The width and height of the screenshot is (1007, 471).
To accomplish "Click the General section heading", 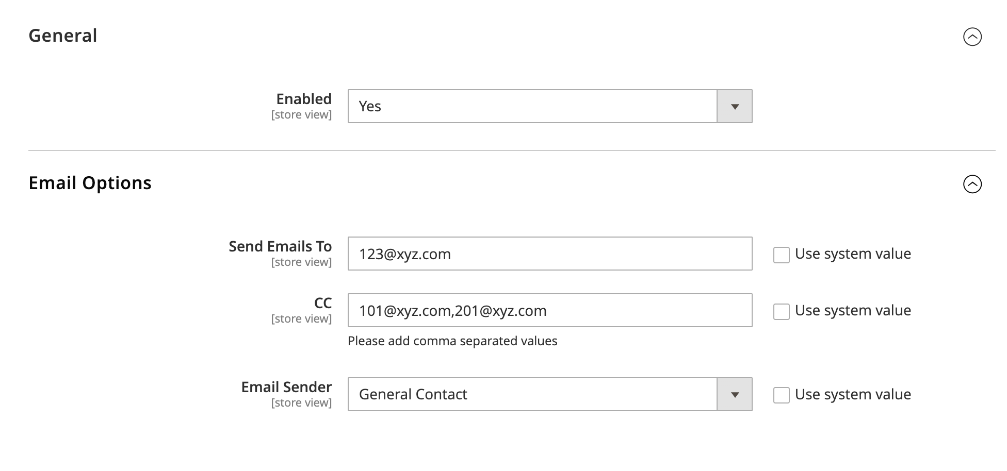I will coord(63,36).
